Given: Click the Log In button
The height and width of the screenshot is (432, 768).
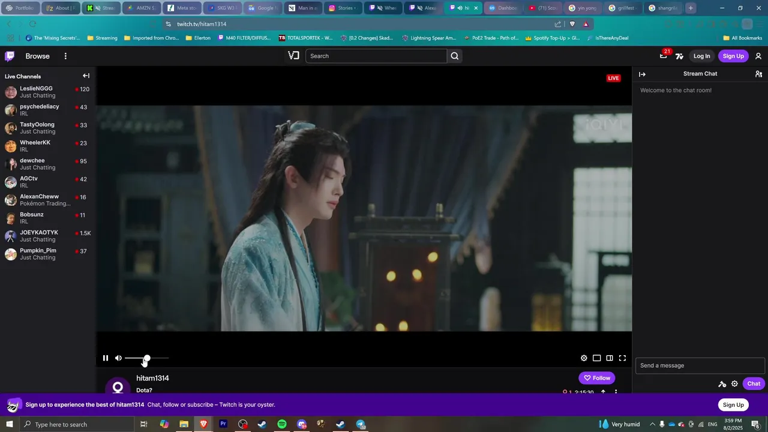Looking at the screenshot, I should (701, 56).
